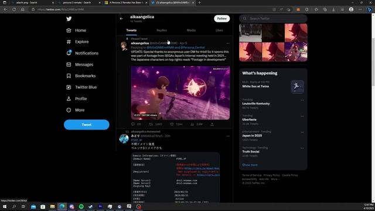Open Explore in the sidebar

point(77,42)
